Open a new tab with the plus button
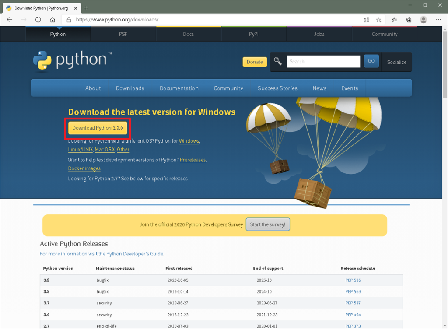 (86, 8)
